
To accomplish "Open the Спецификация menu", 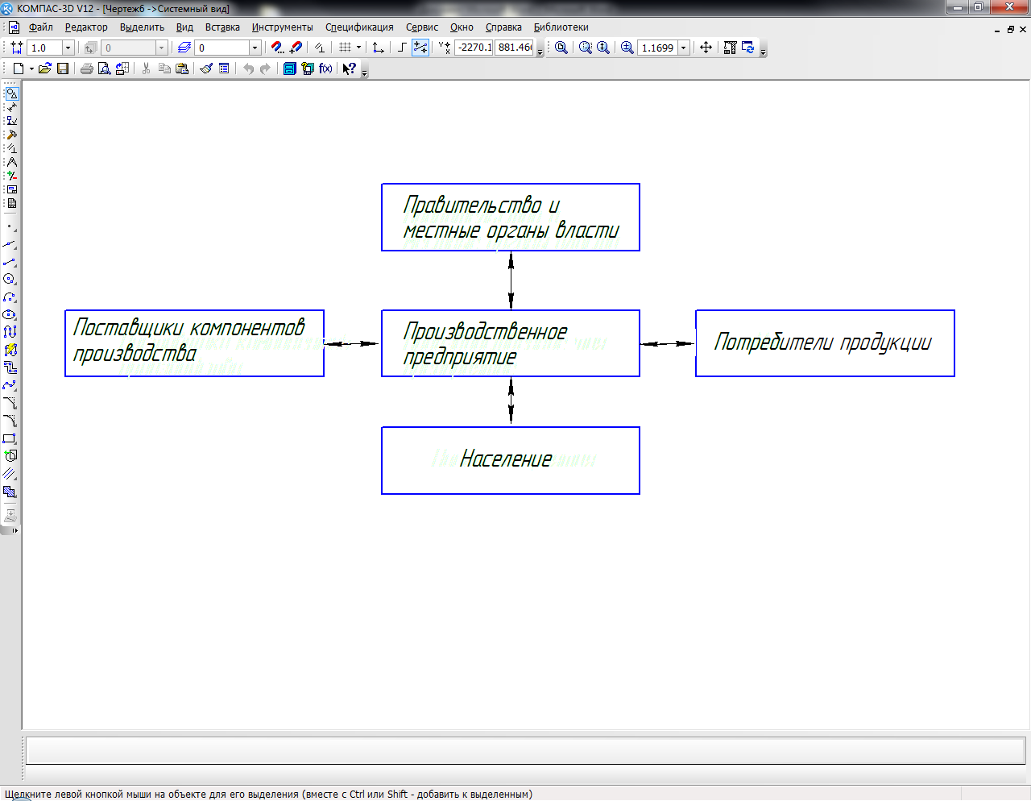I will click(x=359, y=27).
